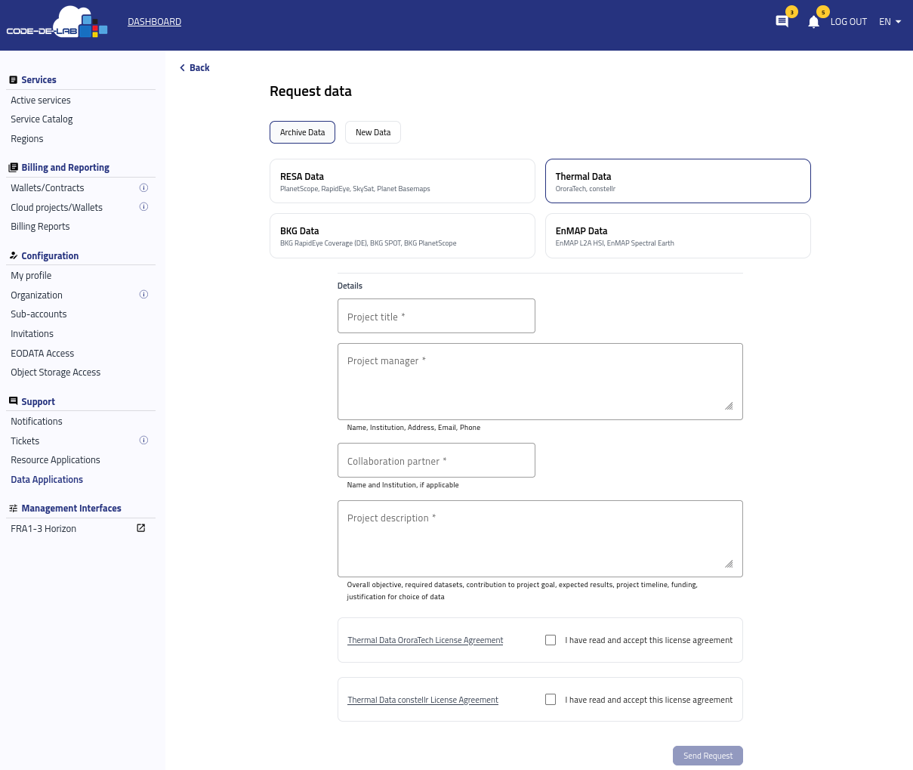
Task: Open Wallets/Contracts in the sidebar
Action: (48, 188)
